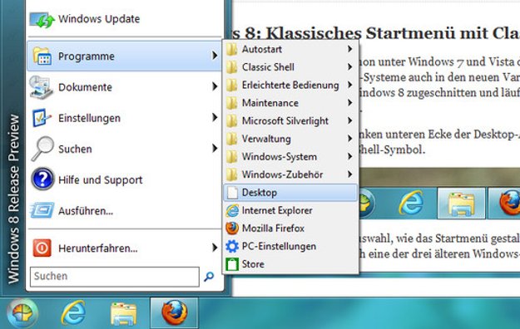Viewport: 520px width, 329px height.
Task: Click the Verwaltung label
Action: [x=266, y=139]
